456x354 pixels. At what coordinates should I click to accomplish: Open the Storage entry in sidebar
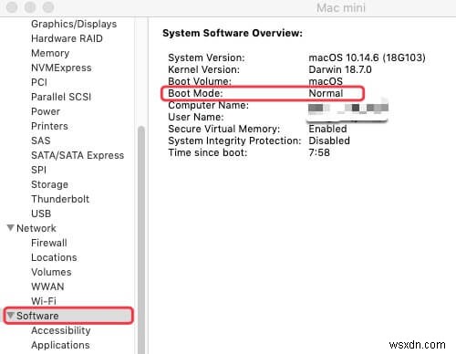pos(49,184)
